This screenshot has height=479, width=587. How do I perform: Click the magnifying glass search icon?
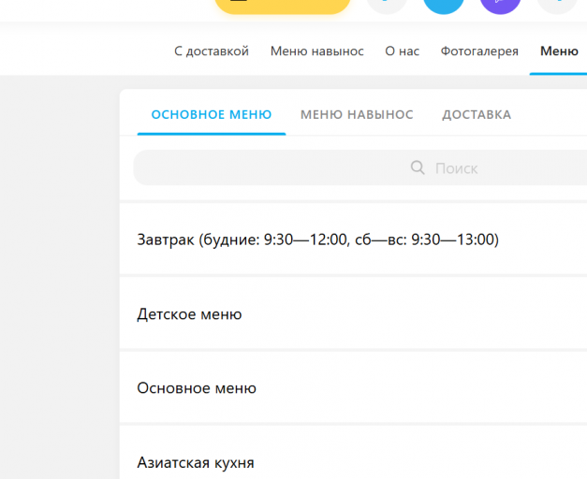pyautogui.click(x=418, y=167)
